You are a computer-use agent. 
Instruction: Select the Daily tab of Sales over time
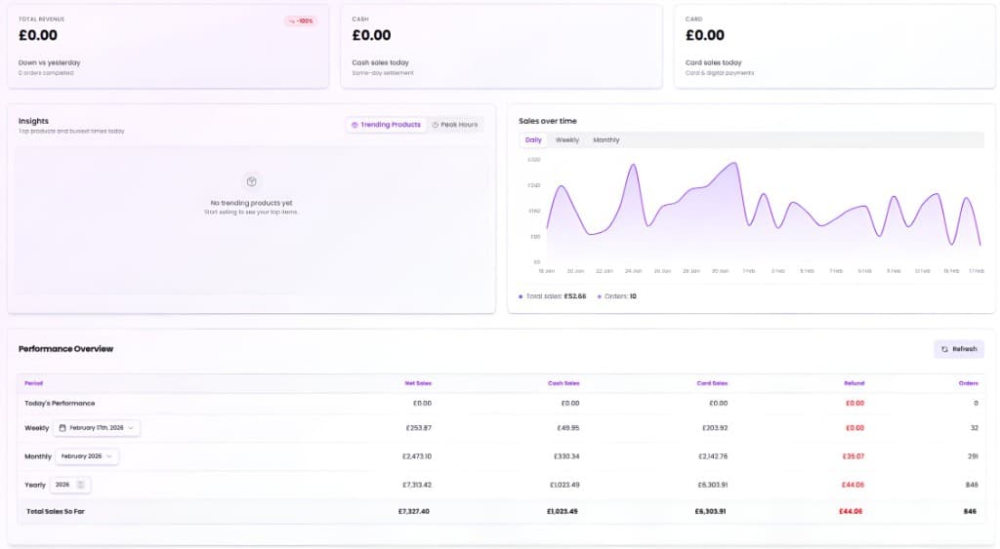pyautogui.click(x=533, y=140)
